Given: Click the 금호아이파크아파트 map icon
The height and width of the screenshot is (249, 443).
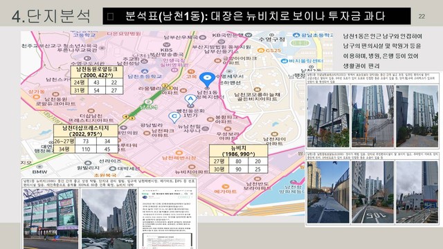Looking at the screenshot, I should click(x=217, y=60).
